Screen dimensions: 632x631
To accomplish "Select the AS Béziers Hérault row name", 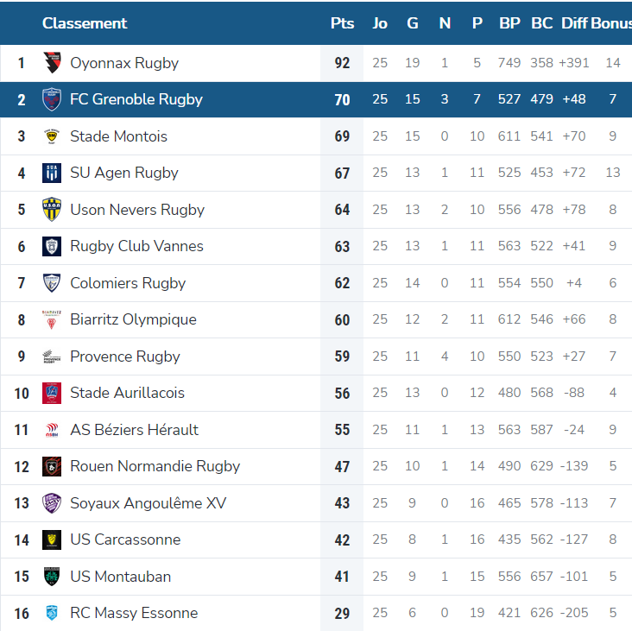I will (x=134, y=430).
